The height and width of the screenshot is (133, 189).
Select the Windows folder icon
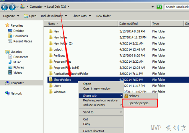click(50, 92)
